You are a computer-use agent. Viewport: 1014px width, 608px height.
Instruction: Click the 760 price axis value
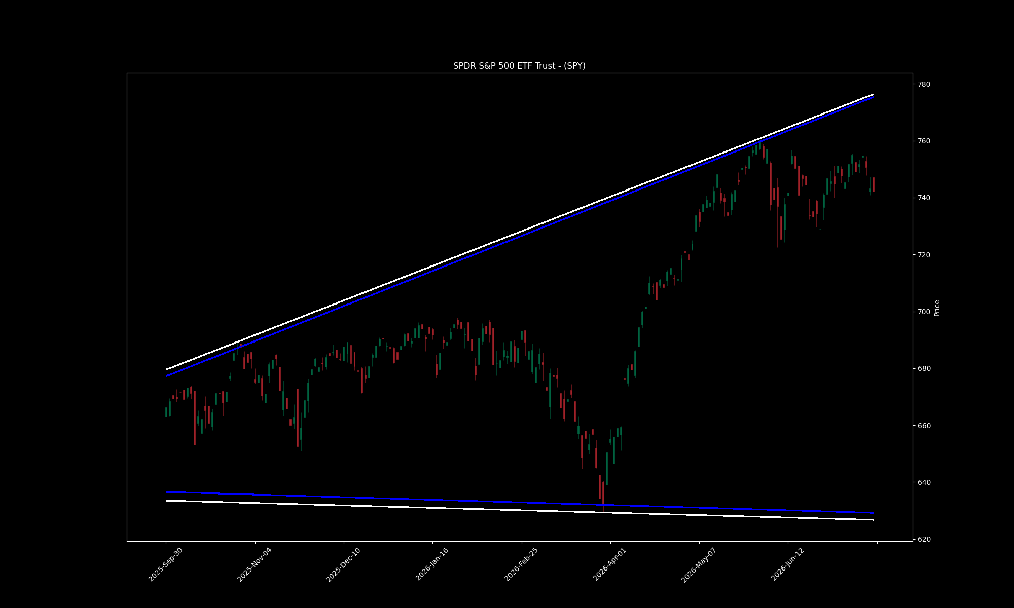[924, 141]
